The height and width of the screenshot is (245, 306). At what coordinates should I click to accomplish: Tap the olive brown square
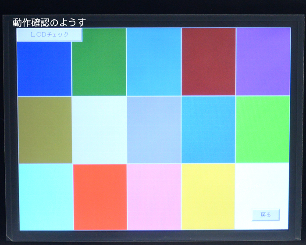(x=45, y=130)
